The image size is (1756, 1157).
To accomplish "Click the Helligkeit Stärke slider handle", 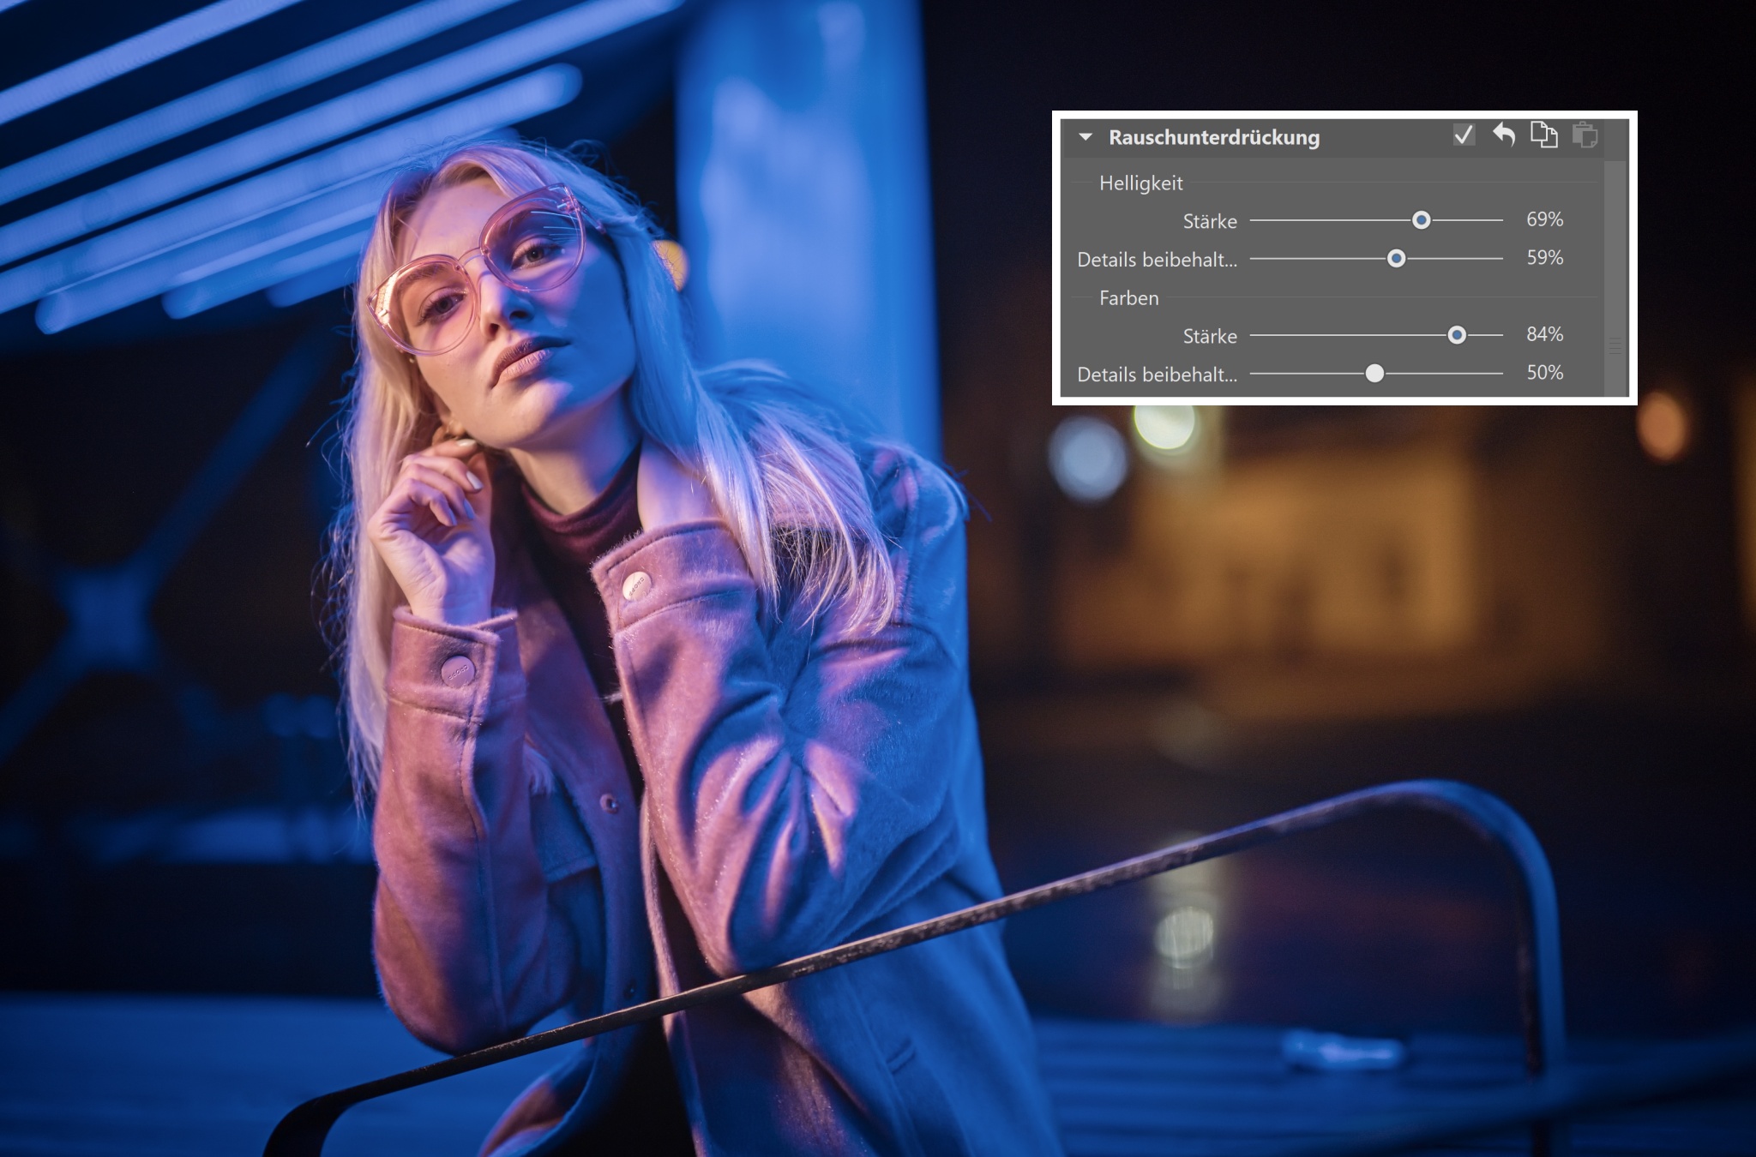I will (x=1421, y=220).
